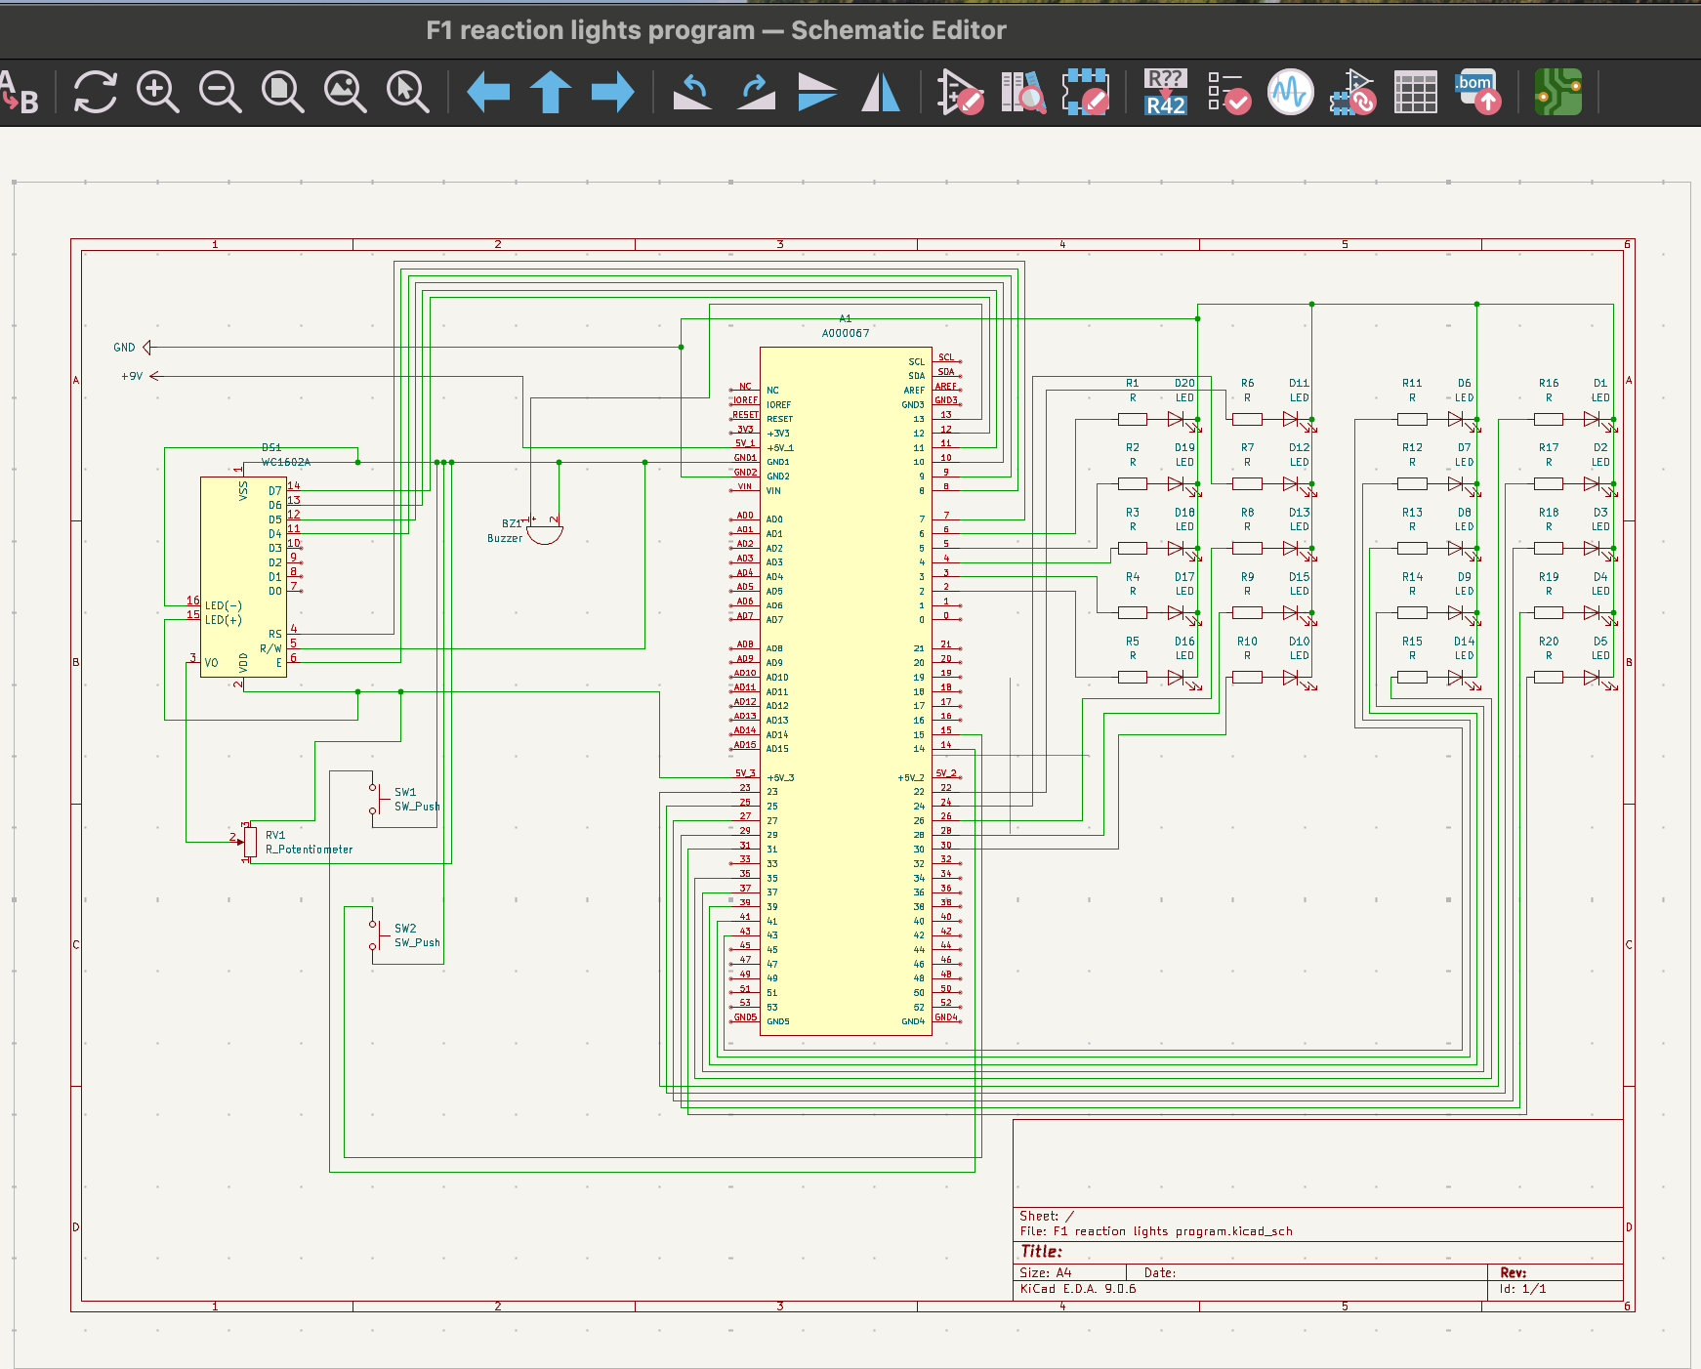Click the Zoom to selection icon
1701x1369 pixels.
407,93
